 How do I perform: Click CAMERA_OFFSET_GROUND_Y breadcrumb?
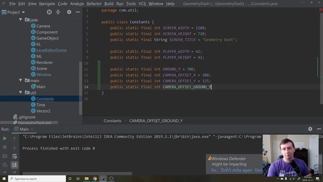(156, 121)
